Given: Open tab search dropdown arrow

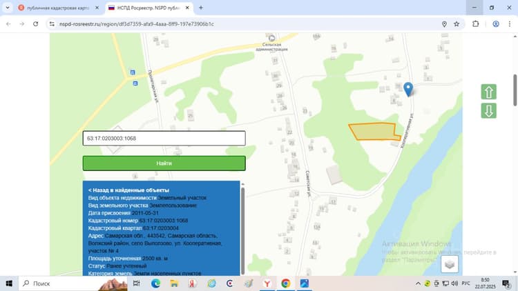Looking at the screenshot, I should (x=8, y=8).
